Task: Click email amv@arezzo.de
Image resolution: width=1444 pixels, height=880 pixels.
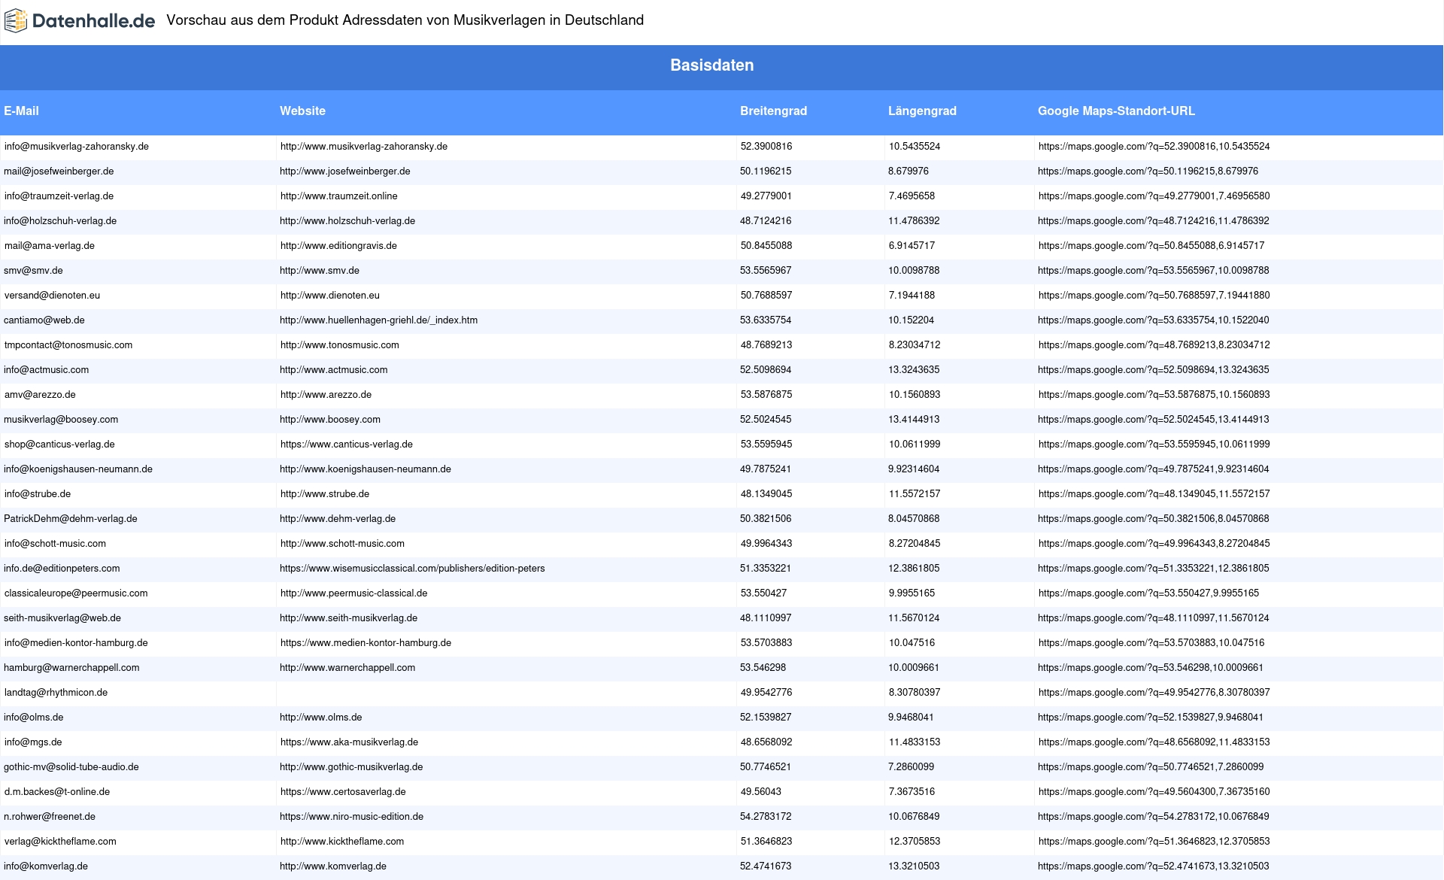Action: click(x=40, y=395)
